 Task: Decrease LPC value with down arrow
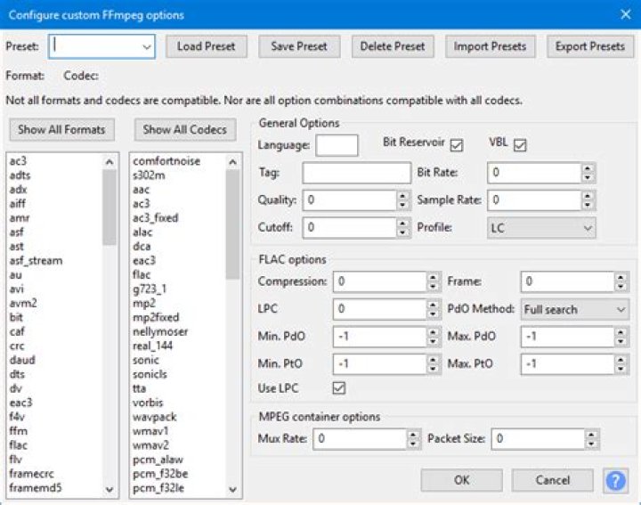(x=433, y=314)
